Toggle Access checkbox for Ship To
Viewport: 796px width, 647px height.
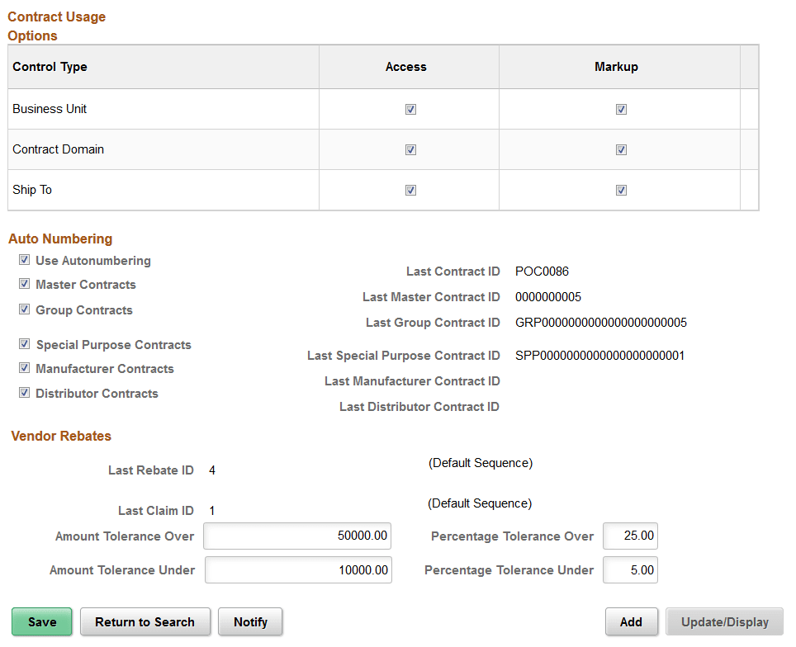pos(410,190)
